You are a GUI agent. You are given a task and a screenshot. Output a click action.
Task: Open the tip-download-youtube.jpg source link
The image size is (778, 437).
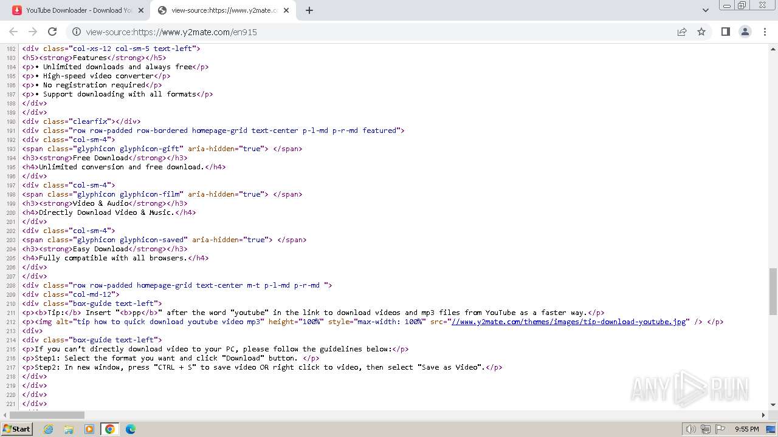pos(568,322)
